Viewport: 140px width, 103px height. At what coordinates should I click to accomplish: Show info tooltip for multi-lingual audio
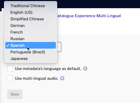62,78
